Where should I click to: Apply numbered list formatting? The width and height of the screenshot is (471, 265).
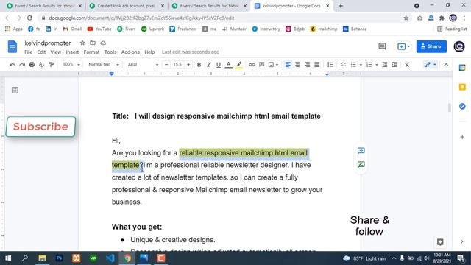(369, 65)
